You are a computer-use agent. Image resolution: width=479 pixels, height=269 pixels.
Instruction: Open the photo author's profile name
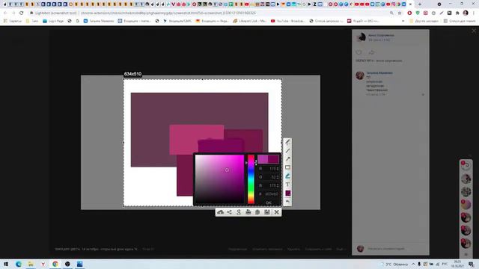[x=381, y=35]
